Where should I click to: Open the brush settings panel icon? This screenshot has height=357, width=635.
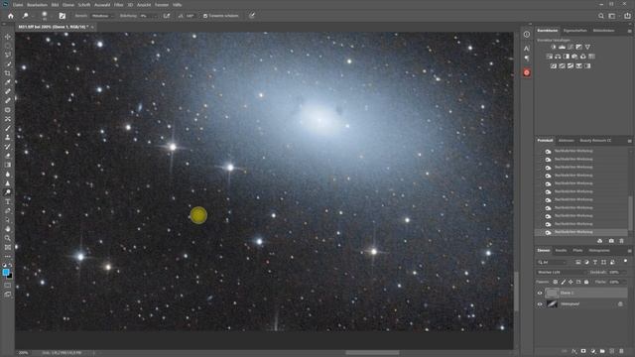[x=62, y=16]
